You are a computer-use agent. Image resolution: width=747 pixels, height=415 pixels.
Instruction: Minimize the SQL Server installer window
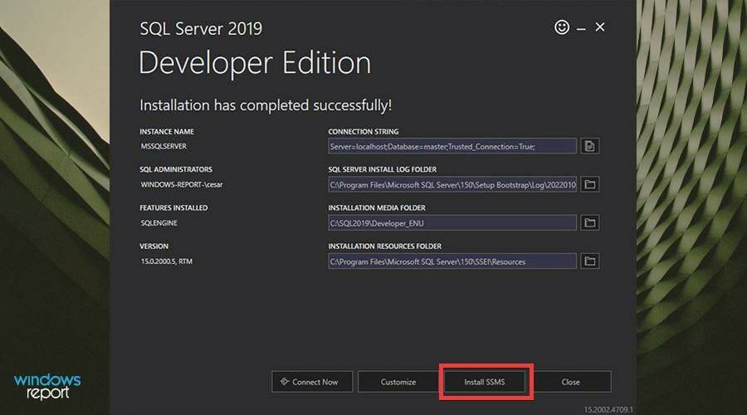click(581, 28)
